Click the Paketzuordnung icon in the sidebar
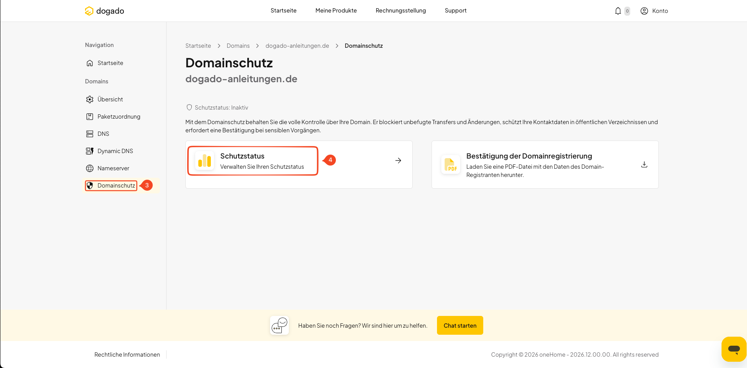This screenshot has height=368, width=747. coord(90,117)
